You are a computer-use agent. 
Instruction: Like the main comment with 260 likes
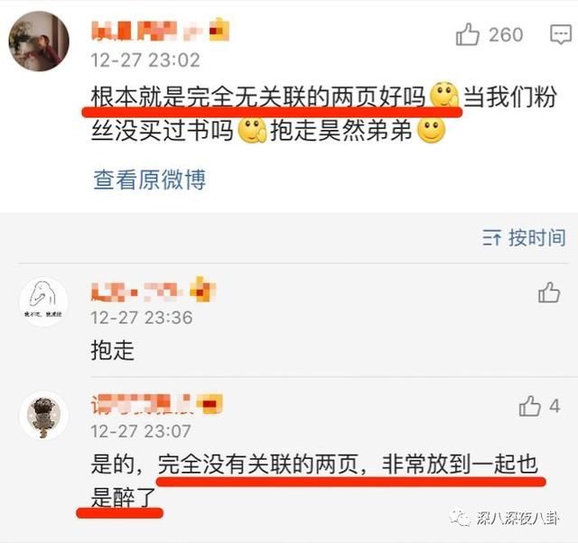tap(468, 34)
